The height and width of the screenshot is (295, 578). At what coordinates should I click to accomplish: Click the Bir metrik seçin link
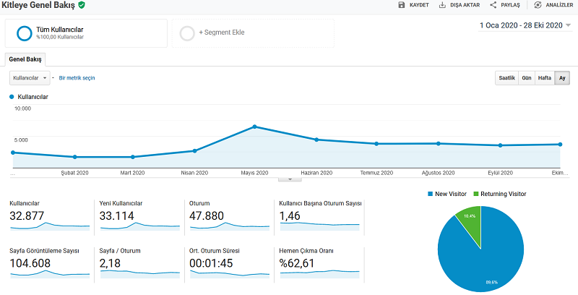pos(77,78)
